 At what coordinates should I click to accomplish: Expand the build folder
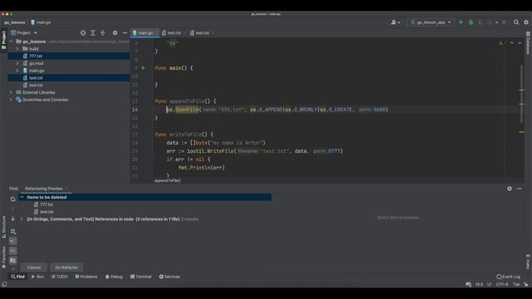(x=17, y=49)
